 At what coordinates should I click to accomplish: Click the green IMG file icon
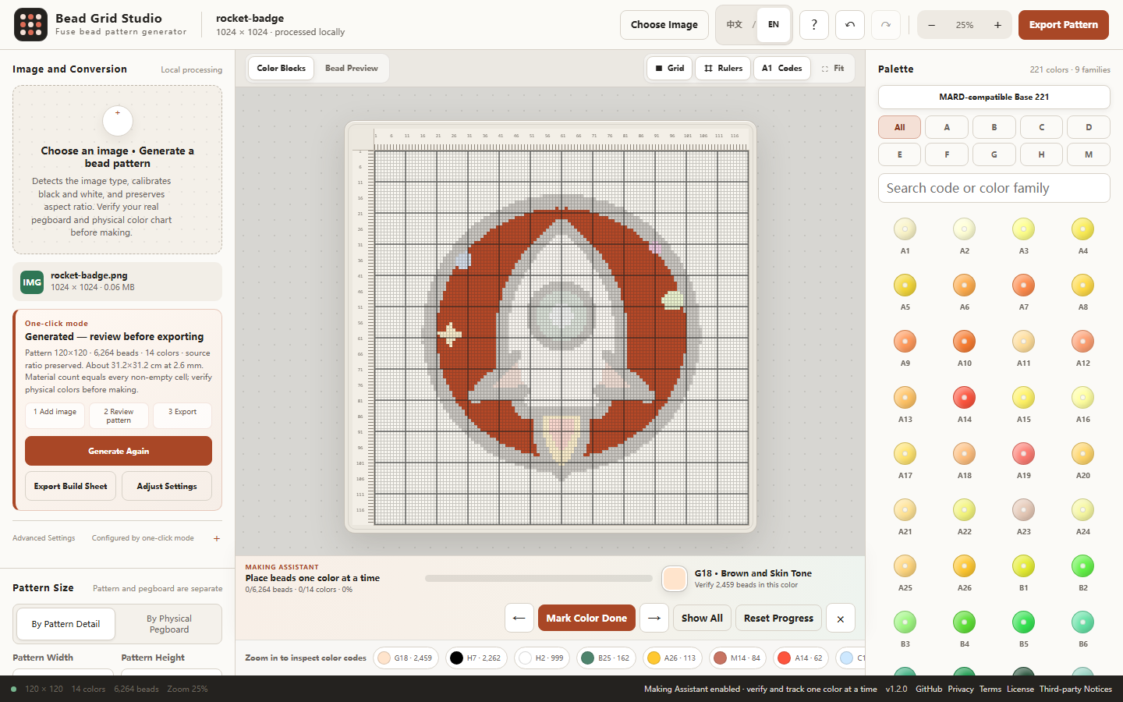32,282
